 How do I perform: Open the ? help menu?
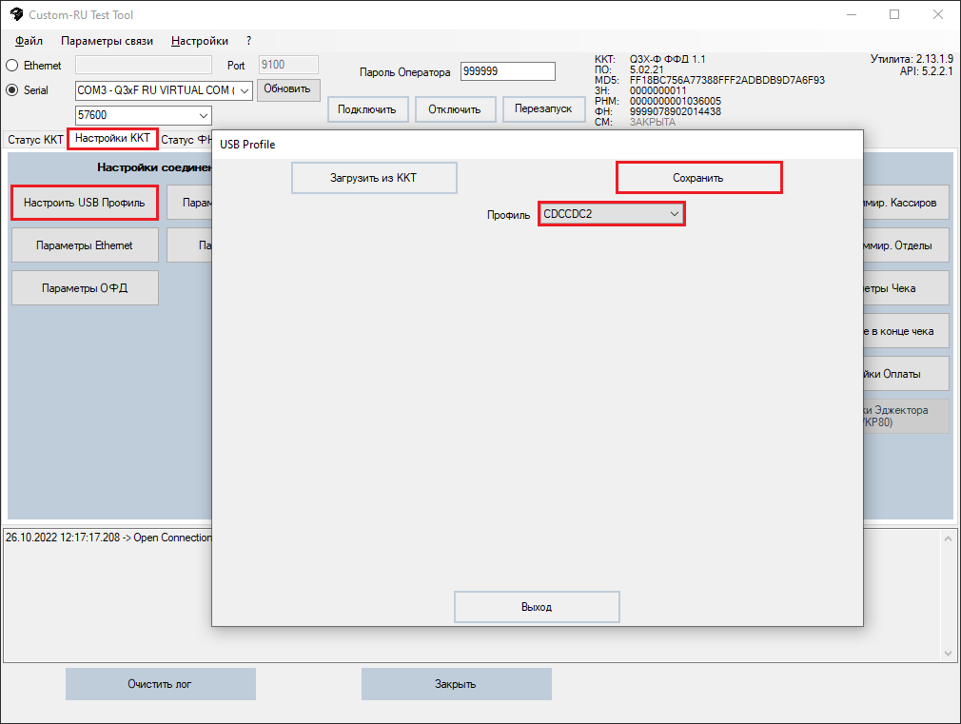pos(248,41)
